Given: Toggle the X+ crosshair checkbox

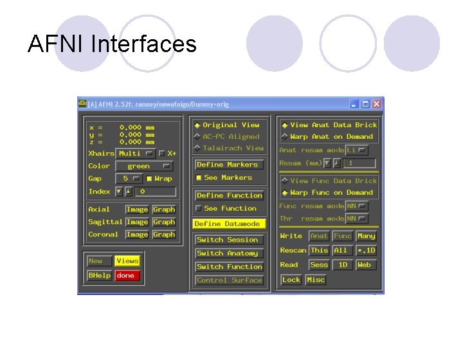Looking at the screenshot, I should (x=161, y=153).
